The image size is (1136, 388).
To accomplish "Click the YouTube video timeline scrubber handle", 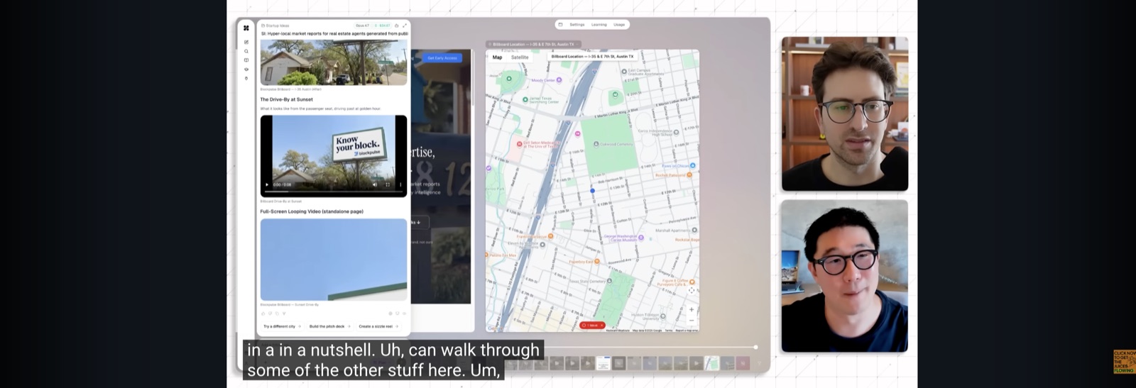I will 755,347.
